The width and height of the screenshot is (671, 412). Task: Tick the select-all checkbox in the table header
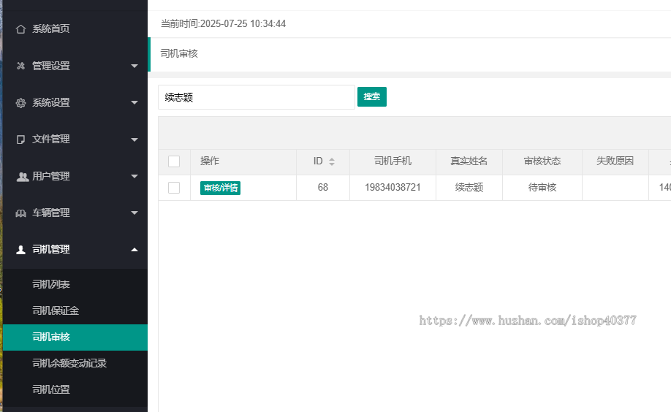click(174, 161)
